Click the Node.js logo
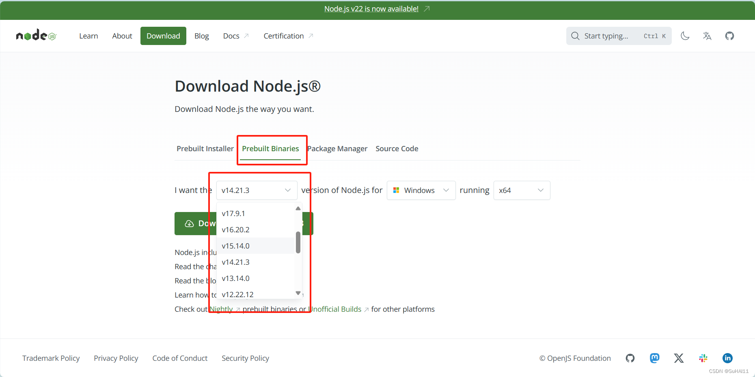This screenshot has height=377, width=755. pos(36,36)
